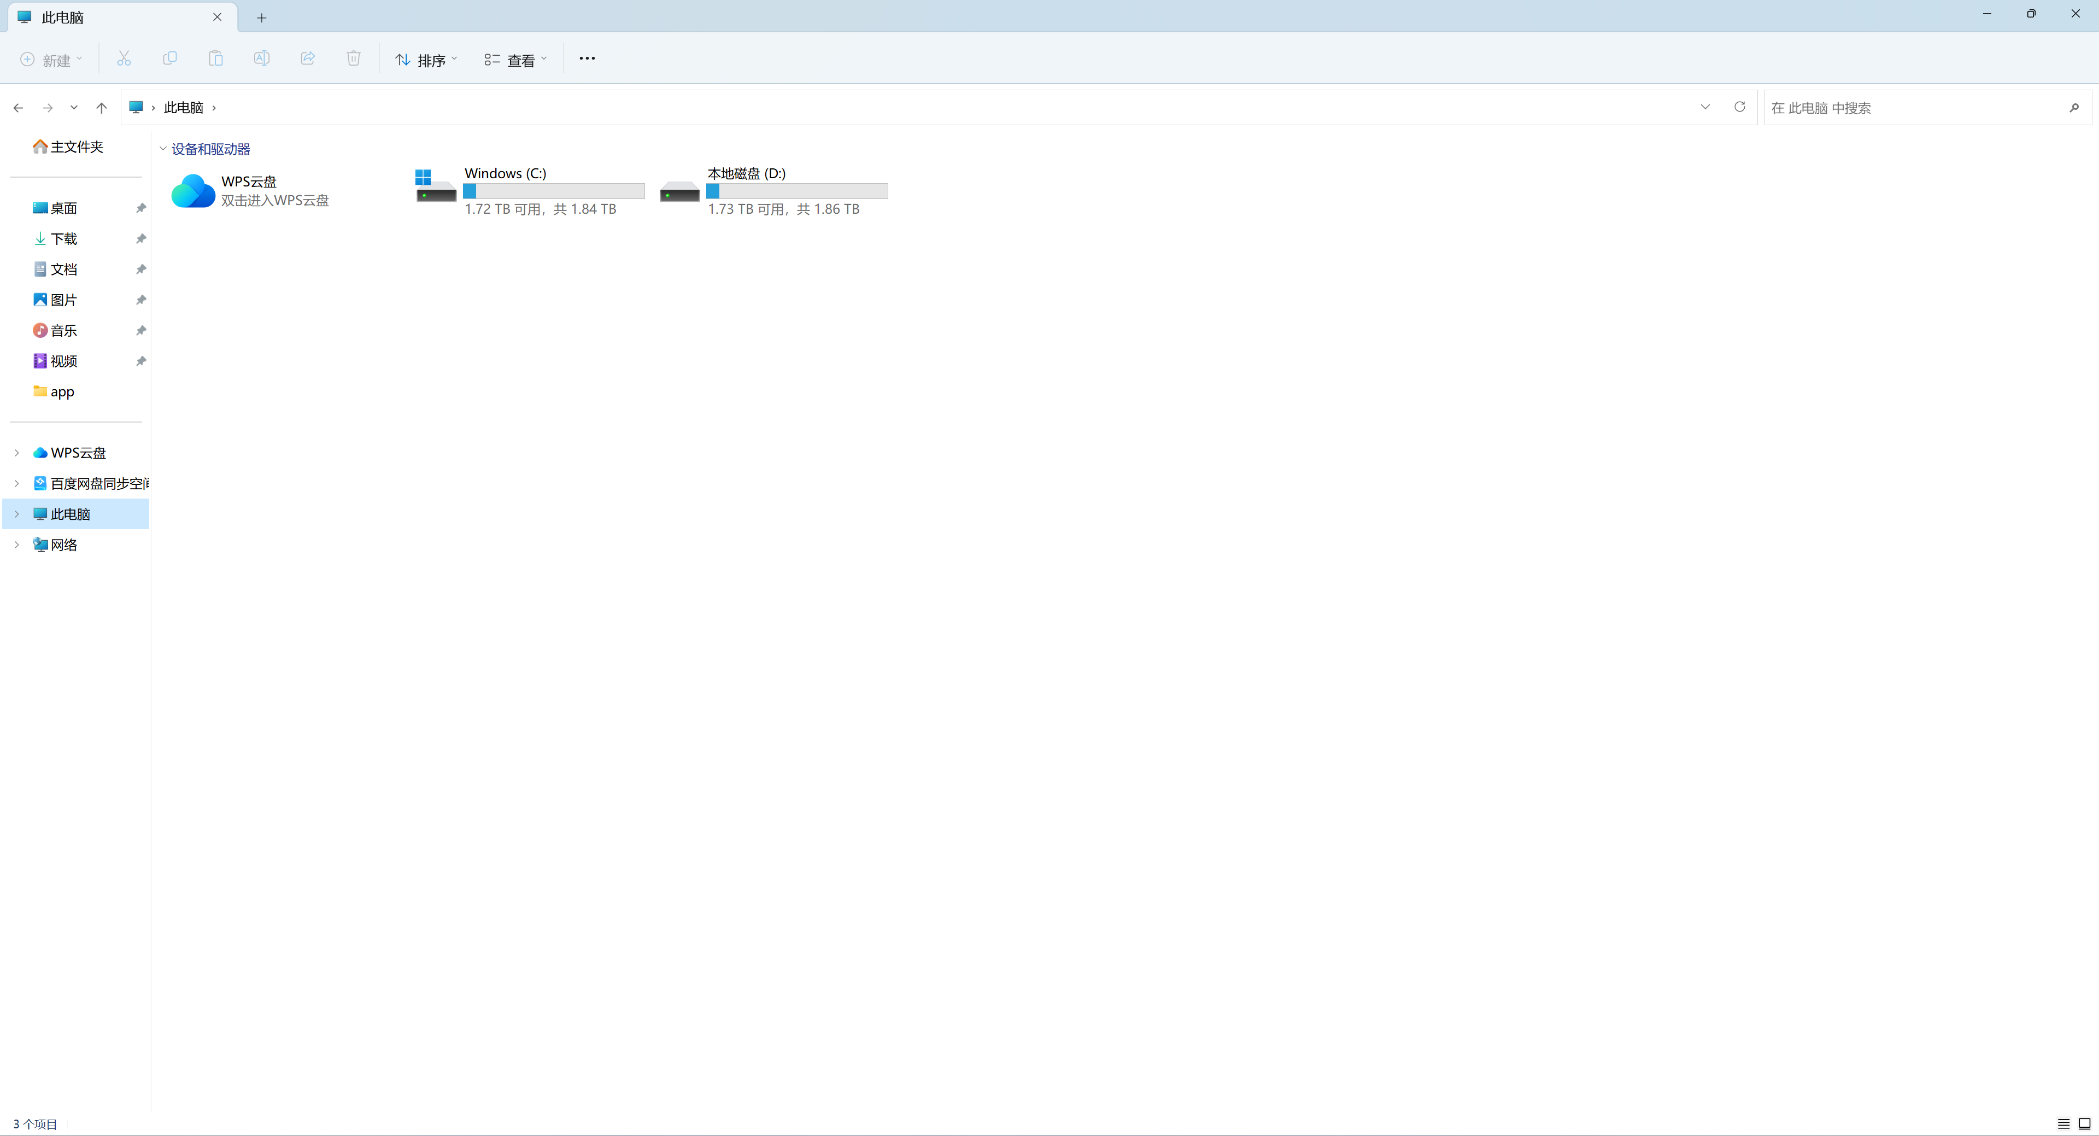
Task: Open the app folder in sidebar
Action: pos(54,392)
